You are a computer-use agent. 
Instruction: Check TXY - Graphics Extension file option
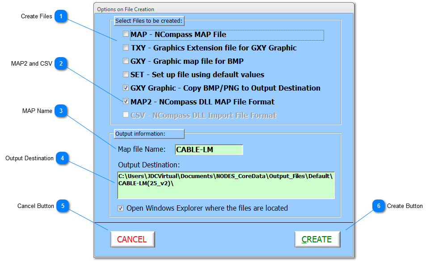[x=126, y=47]
